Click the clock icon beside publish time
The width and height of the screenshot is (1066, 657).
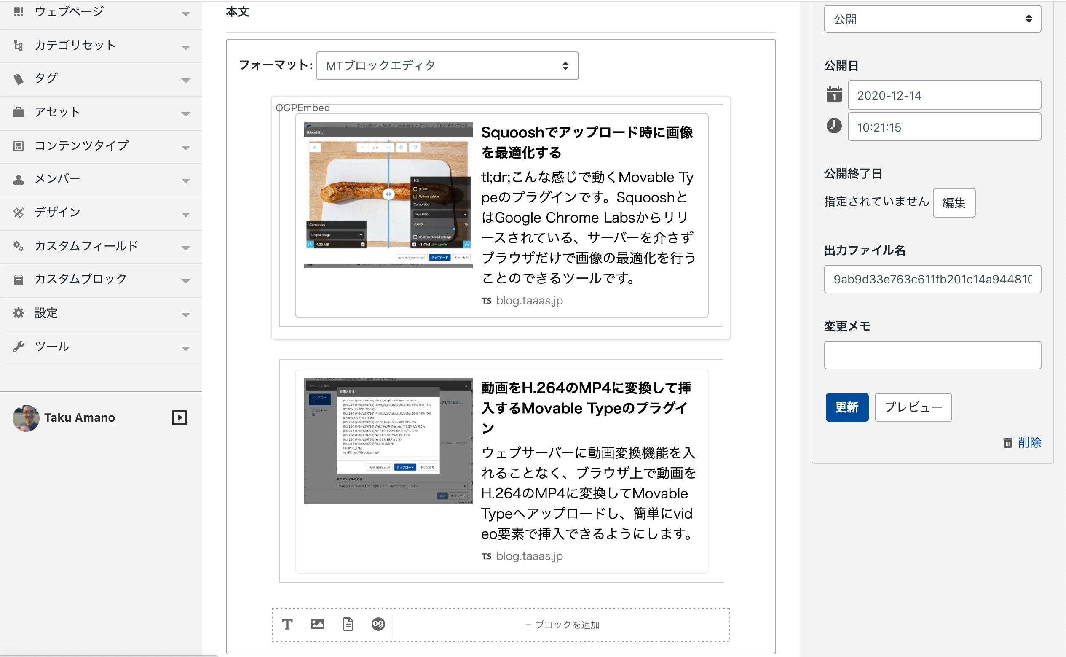pos(834,126)
